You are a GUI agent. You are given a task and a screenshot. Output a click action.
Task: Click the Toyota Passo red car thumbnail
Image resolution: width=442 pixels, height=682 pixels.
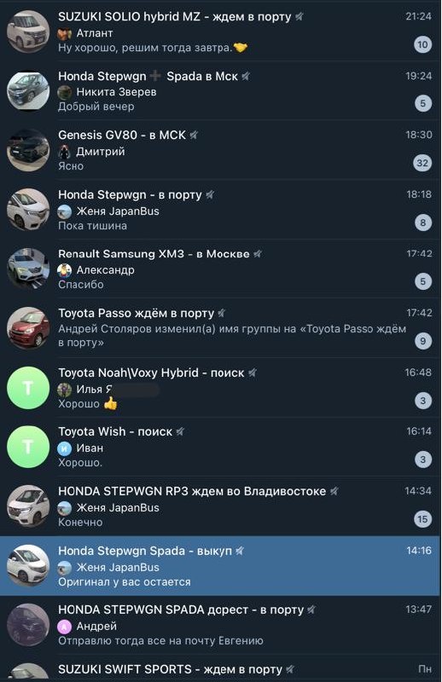(x=28, y=328)
